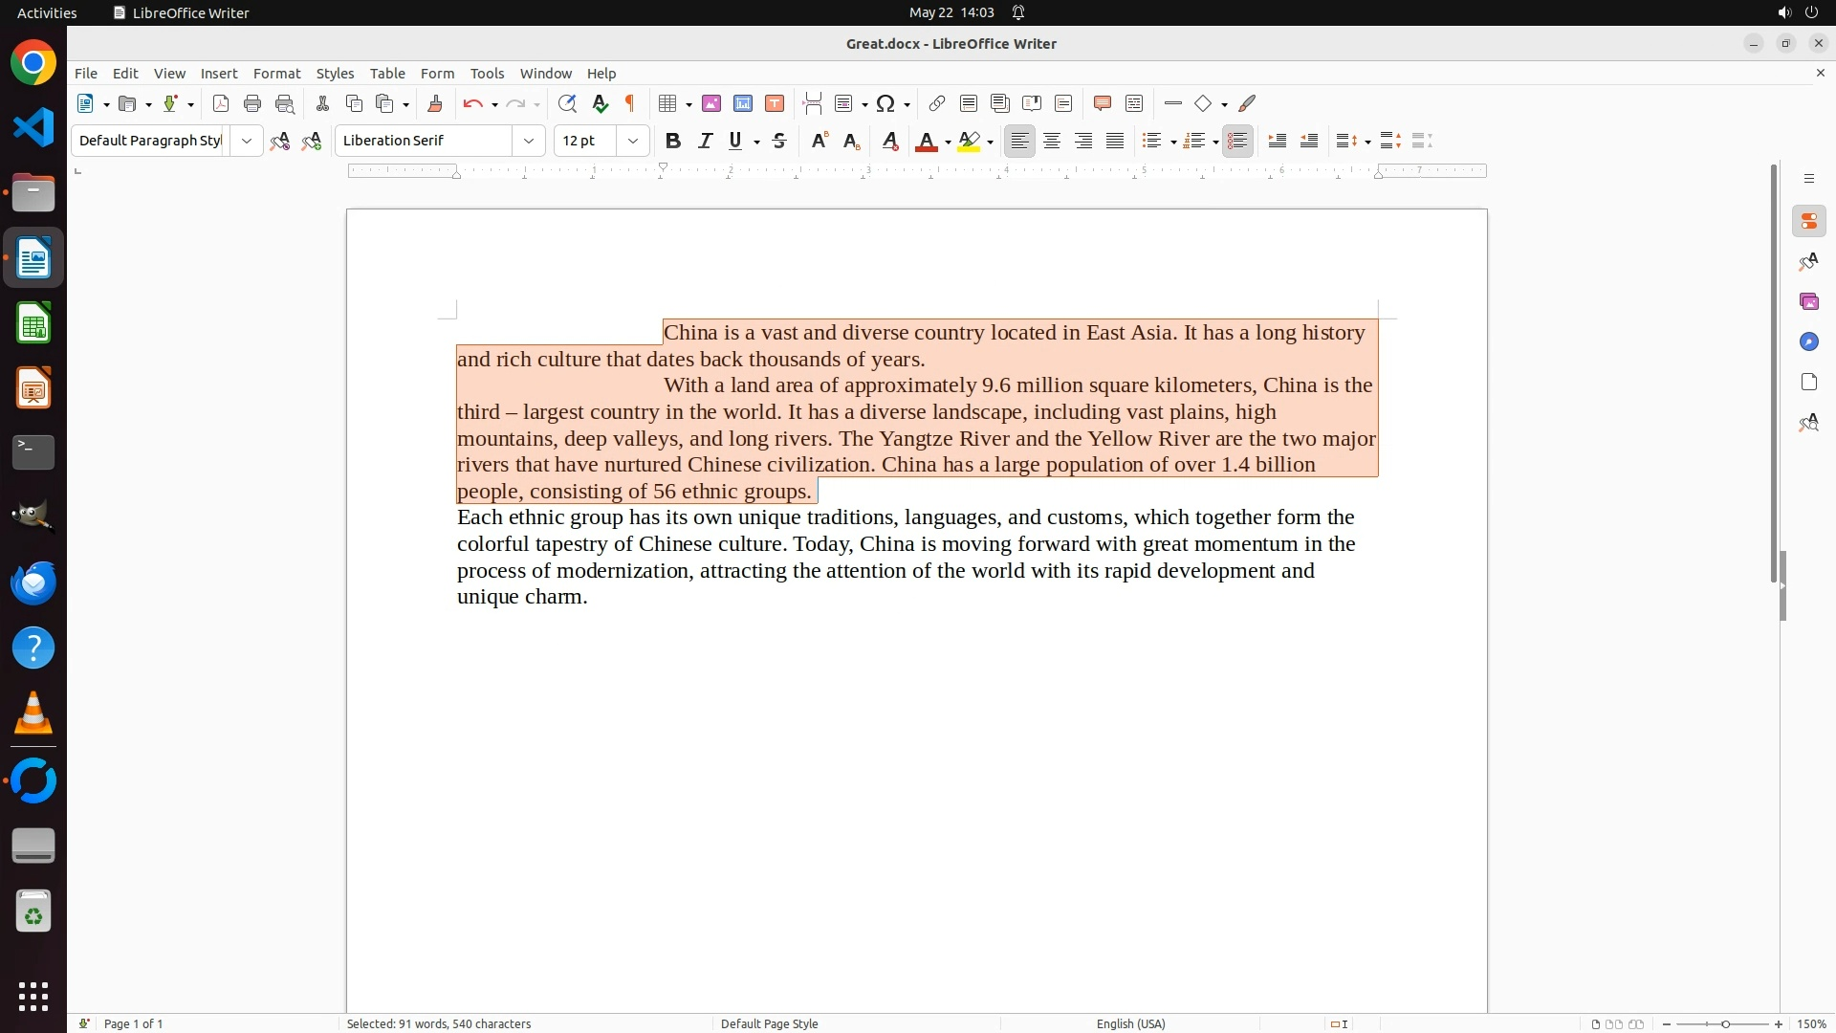Click English (USA) language in status bar

[x=1130, y=1024]
